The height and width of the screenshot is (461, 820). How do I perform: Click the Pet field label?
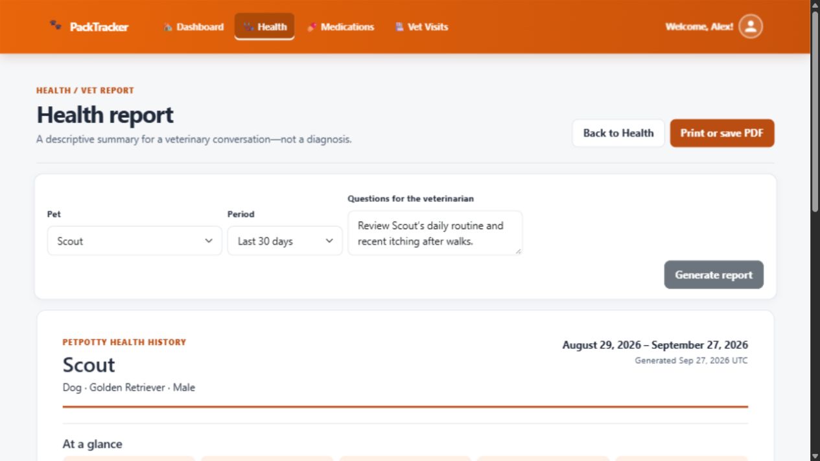pyautogui.click(x=54, y=214)
